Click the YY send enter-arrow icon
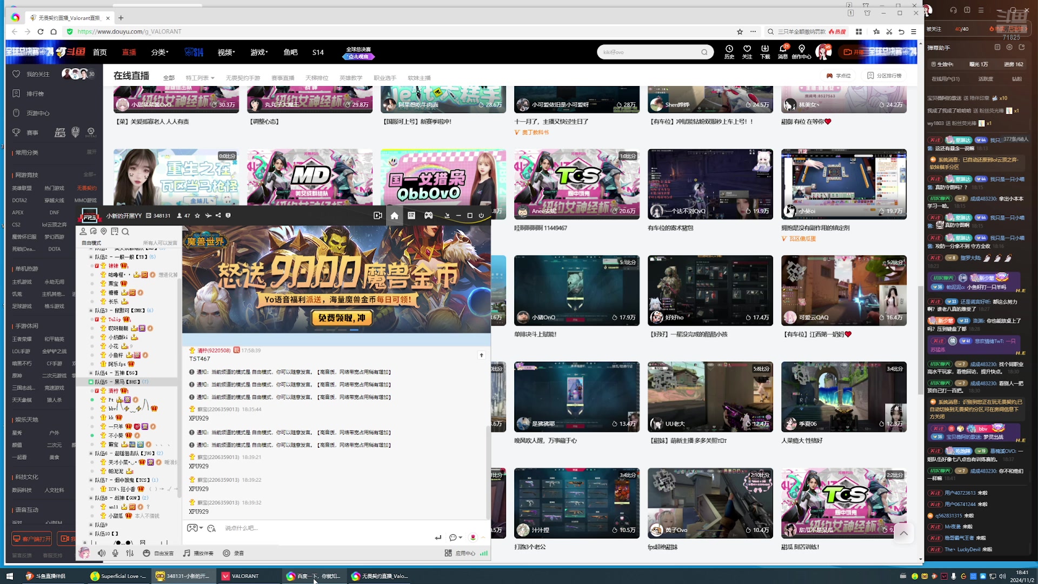Screen dimensions: 1038x584 click(438, 537)
